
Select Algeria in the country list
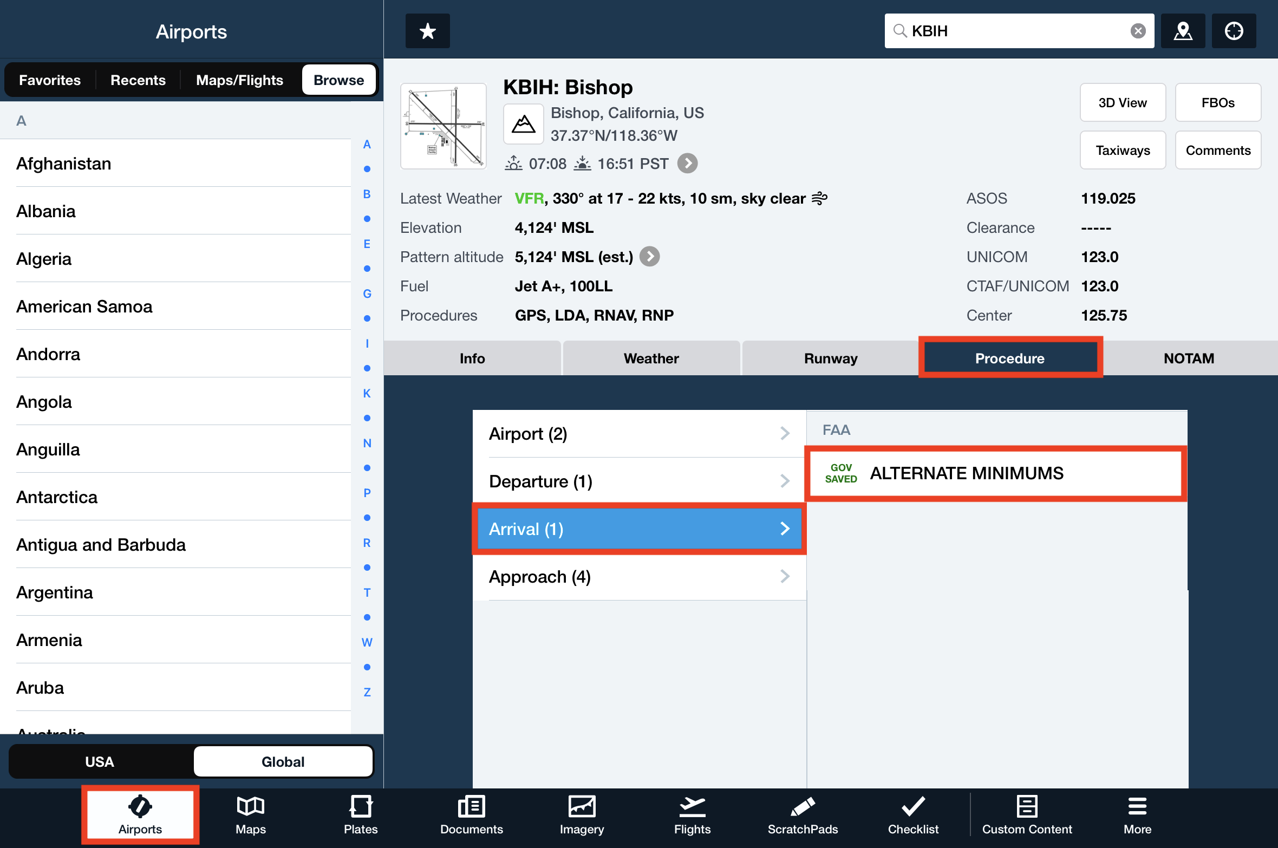click(x=175, y=259)
